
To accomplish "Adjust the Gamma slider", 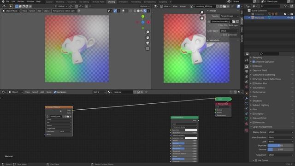I will click(x=280, y=149).
